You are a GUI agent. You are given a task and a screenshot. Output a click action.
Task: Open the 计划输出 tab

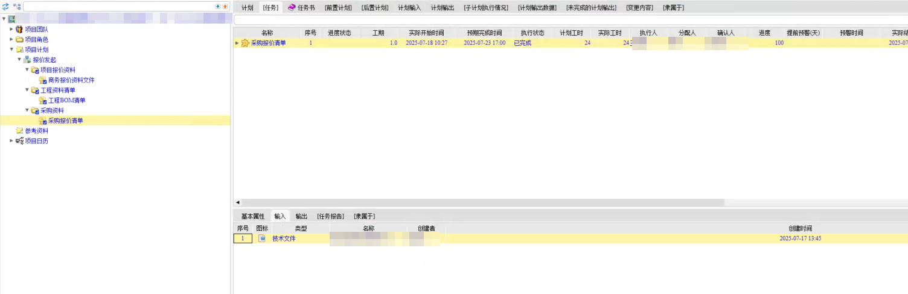pos(443,8)
